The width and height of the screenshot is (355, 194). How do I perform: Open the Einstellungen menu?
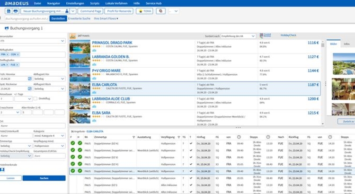tap(75, 3)
